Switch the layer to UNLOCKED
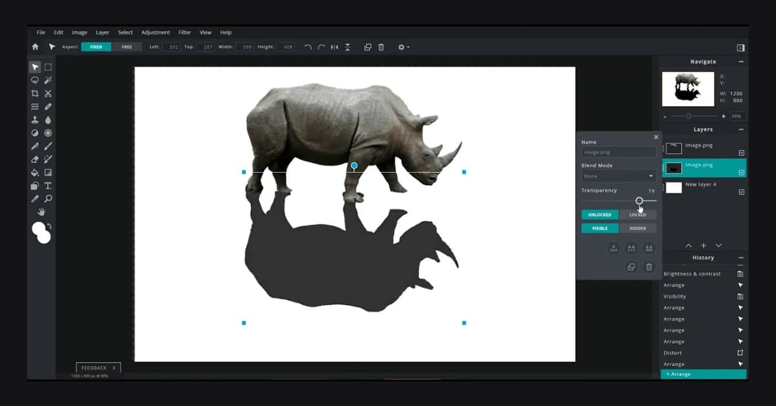The height and width of the screenshot is (406, 776). pyautogui.click(x=600, y=215)
